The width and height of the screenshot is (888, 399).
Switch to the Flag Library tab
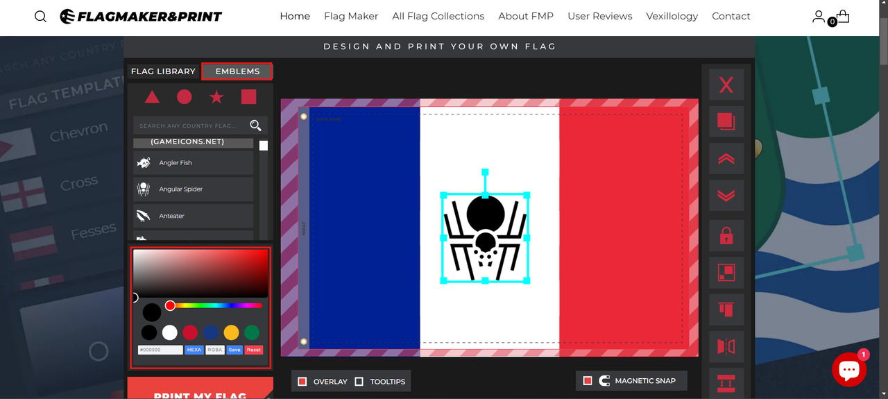click(x=163, y=71)
